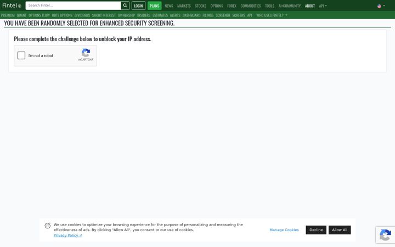Open Short Interest link

coord(104,15)
